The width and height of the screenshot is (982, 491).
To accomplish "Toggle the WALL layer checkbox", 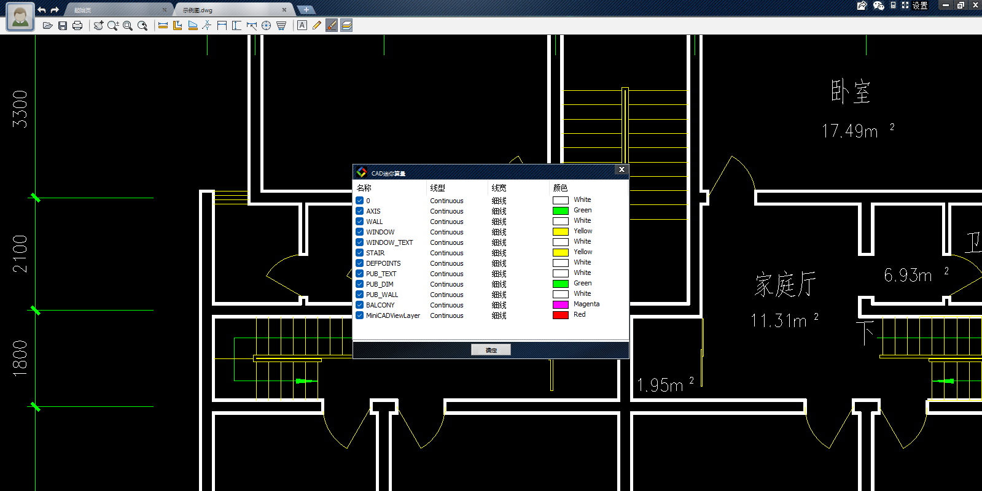I will (x=360, y=222).
